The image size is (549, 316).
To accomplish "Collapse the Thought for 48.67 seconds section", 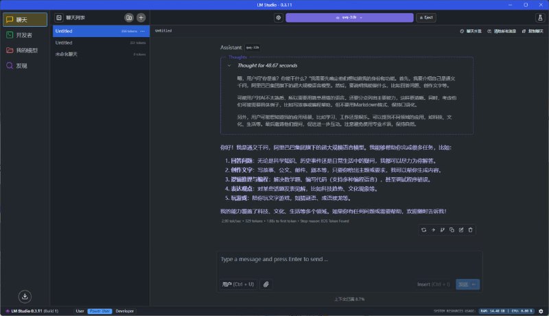I will point(229,65).
